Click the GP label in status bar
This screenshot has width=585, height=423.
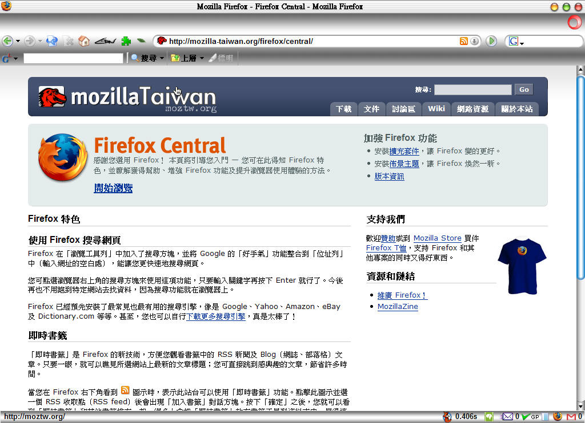(x=535, y=417)
